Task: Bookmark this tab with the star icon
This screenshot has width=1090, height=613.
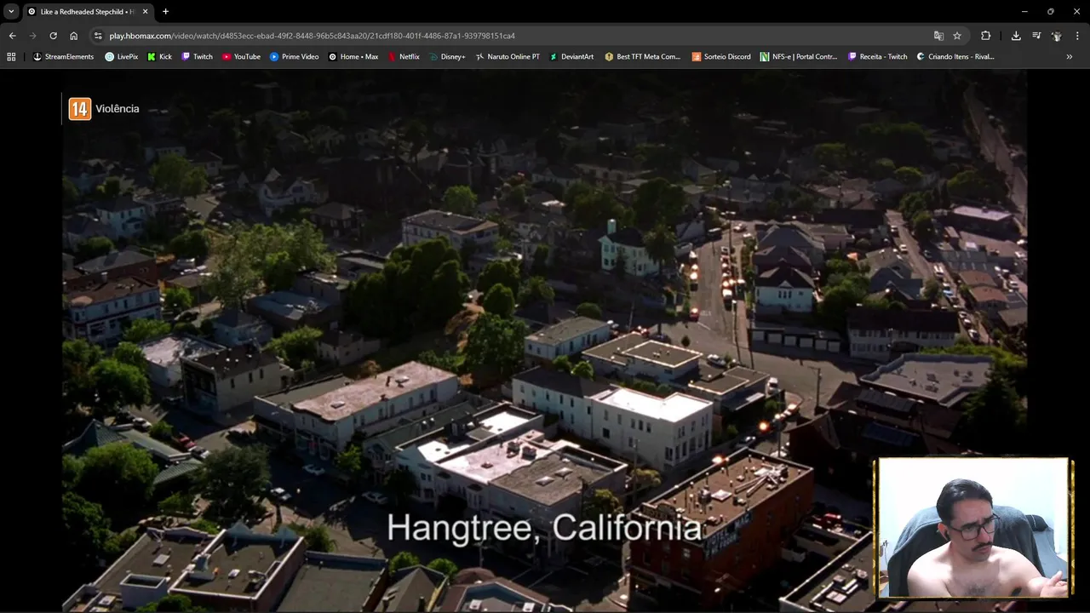Action: pyautogui.click(x=957, y=36)
